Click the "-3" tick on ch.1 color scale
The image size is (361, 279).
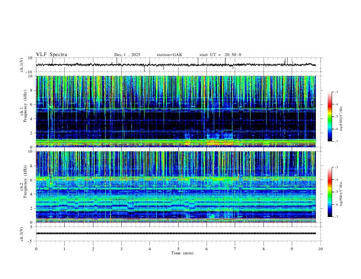(x=336, y=92)
